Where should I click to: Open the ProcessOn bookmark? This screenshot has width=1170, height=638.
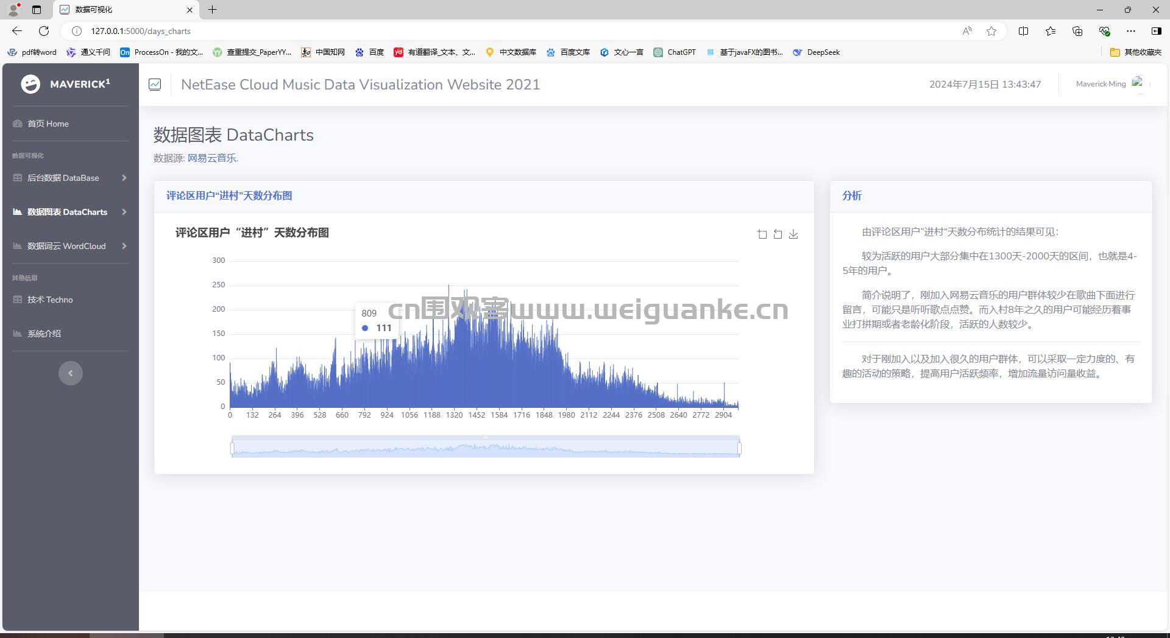pos(161,52)
